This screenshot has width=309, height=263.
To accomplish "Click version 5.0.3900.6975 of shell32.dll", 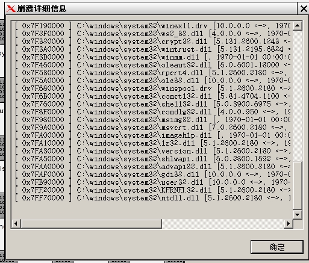I will [243, 104].
